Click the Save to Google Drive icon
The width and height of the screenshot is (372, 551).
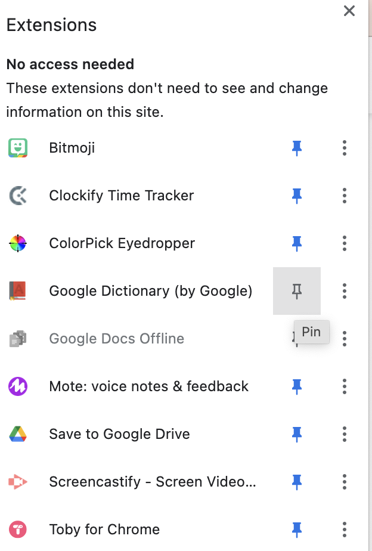point(17,434)
